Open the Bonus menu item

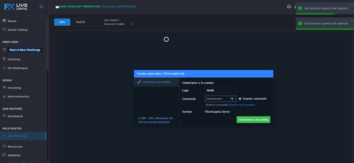(12, 21)
